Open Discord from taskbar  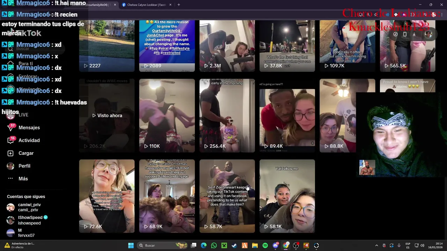pos(276,245)
